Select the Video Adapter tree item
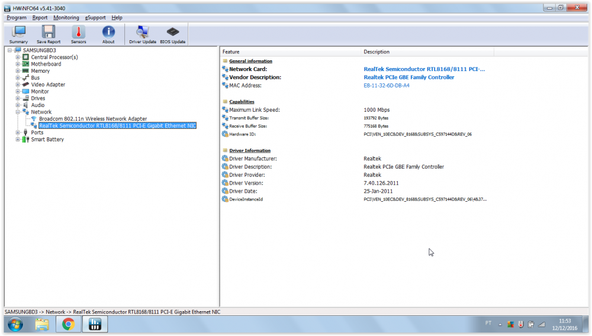Viewport: 592px width, 336px height. tap(48, 85)
